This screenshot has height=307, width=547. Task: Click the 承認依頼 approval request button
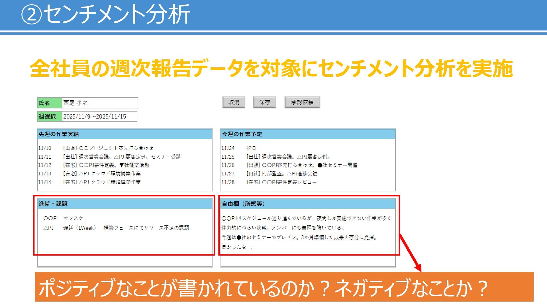(x=302, y=102)
